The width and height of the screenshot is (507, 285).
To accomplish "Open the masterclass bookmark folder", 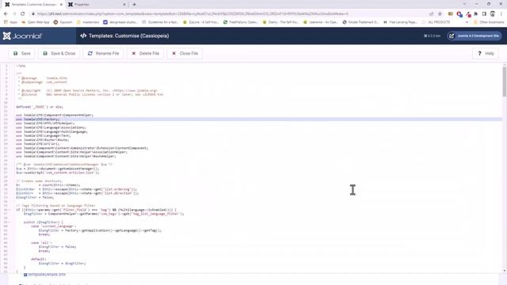I will (x=88, y=22).
